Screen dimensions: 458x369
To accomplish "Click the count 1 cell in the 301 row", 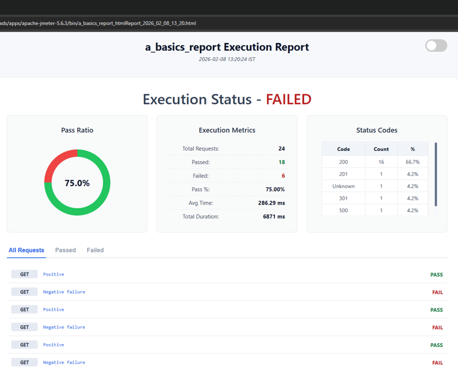I will [x=381, y=199].
